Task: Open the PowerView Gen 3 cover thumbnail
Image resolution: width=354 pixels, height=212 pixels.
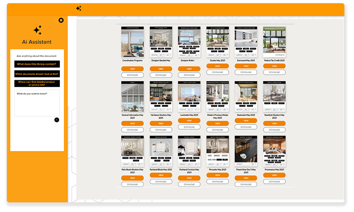Action: coord(246,151)
